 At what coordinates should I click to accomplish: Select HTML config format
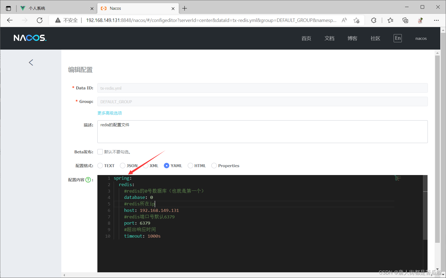(x=190, y=166)
